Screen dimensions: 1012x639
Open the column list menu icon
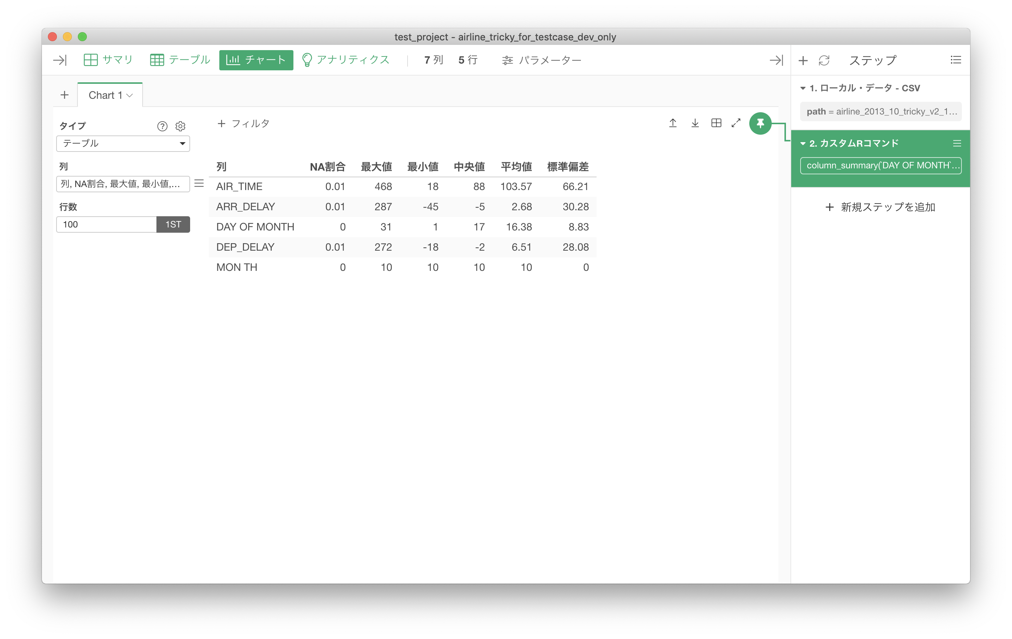tap(199, 184)
